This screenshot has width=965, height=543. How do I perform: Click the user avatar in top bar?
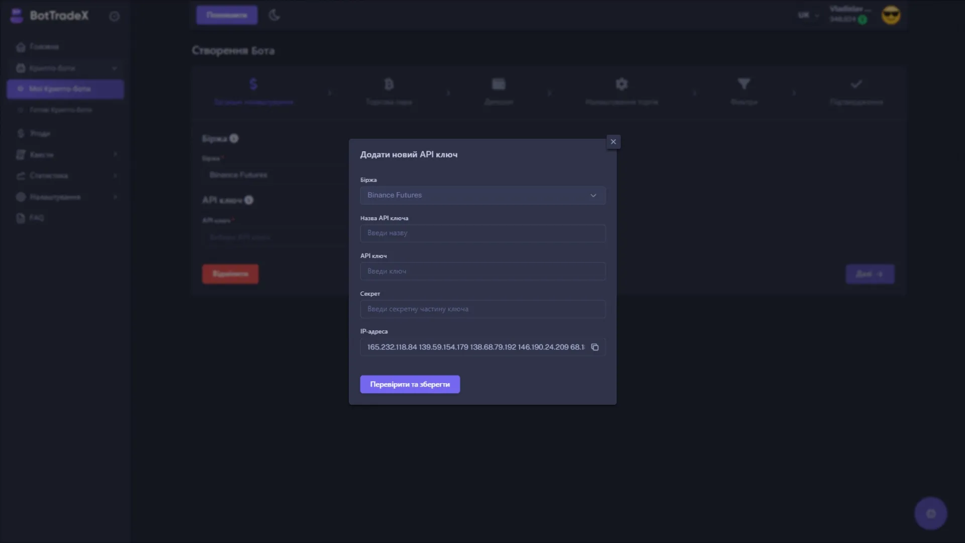click(891, 15)
